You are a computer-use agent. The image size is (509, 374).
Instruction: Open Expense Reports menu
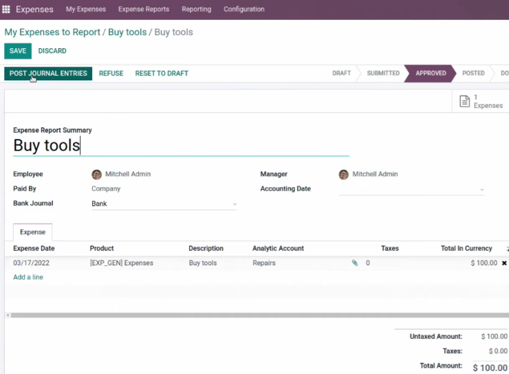144,9
